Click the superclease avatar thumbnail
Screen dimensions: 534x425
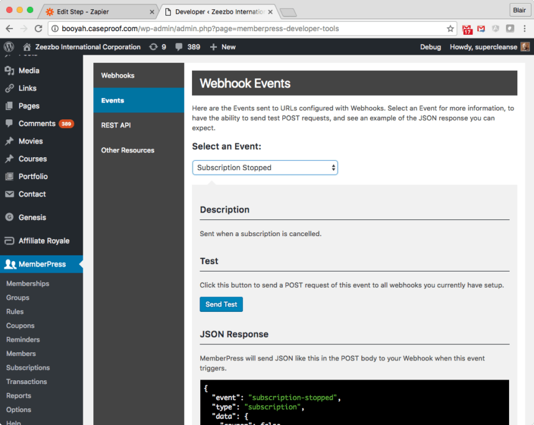coord(525,47)
